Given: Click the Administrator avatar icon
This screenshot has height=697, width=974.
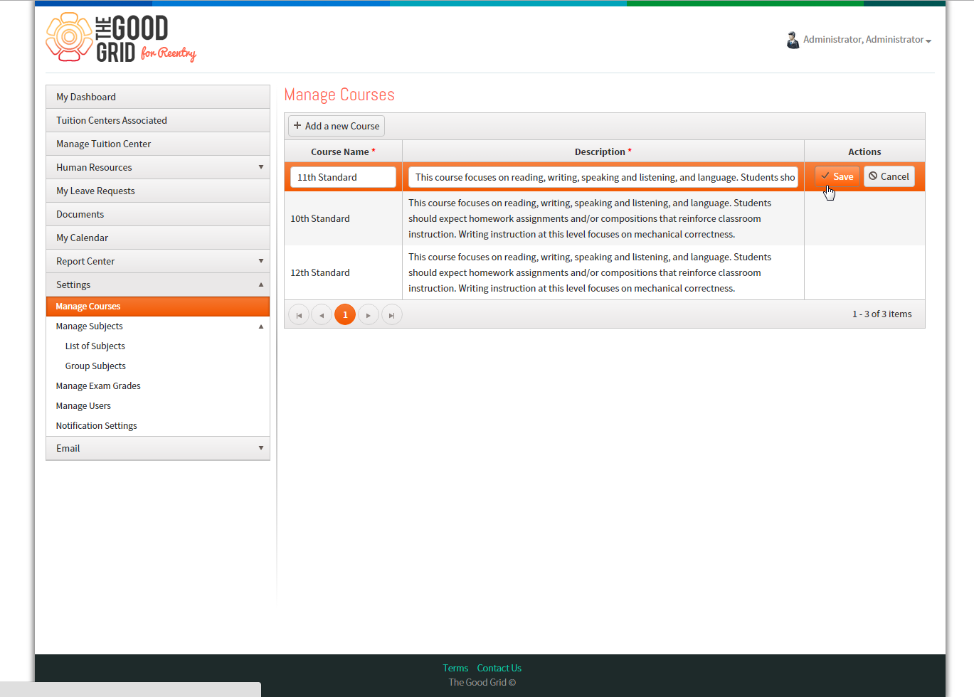Looking at the screenshot, I should [x=793, y=40].
